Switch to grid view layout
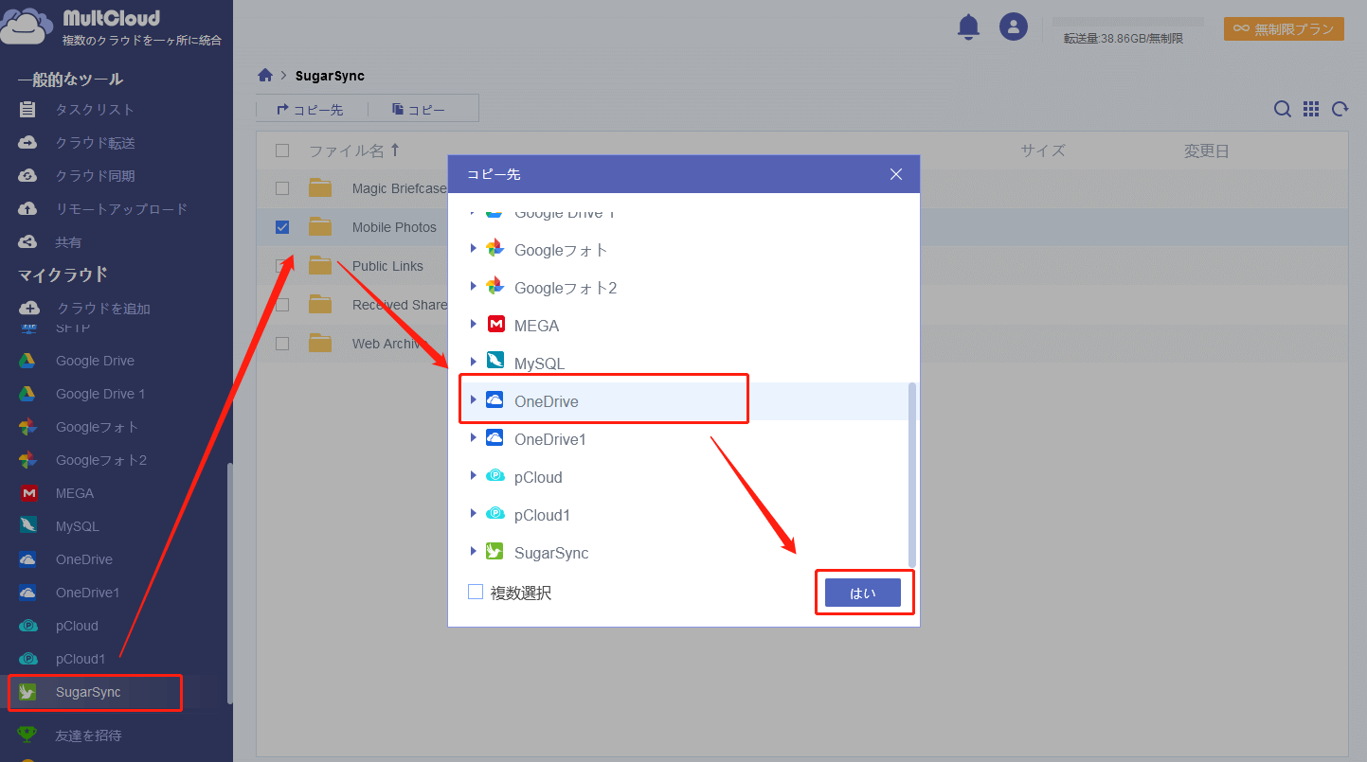The height and width of the screenshot is (762, 1367). [x=1311, y=109]
